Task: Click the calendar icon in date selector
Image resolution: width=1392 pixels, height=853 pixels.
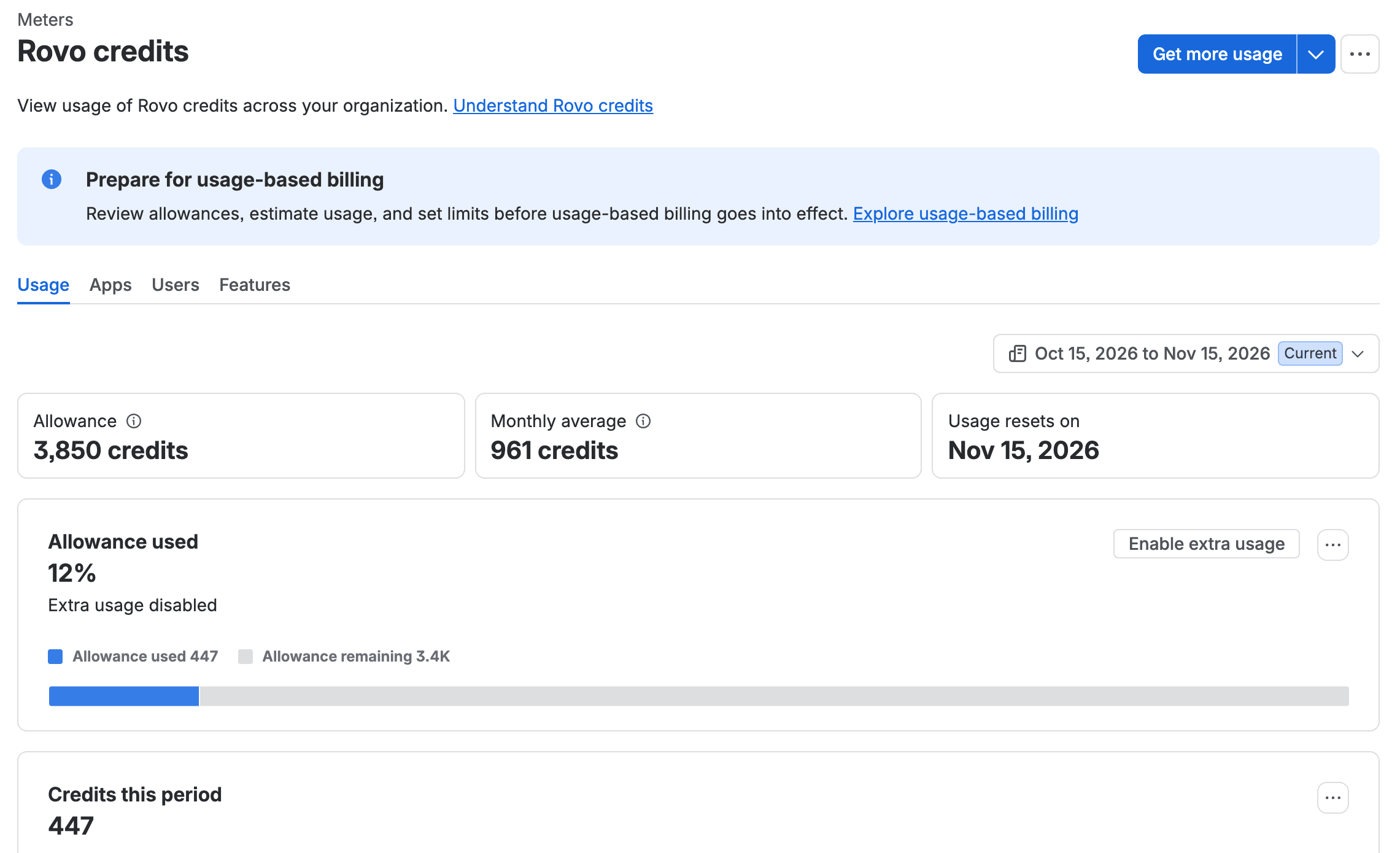Action: pyautogui.click(x=1018, y=353)
